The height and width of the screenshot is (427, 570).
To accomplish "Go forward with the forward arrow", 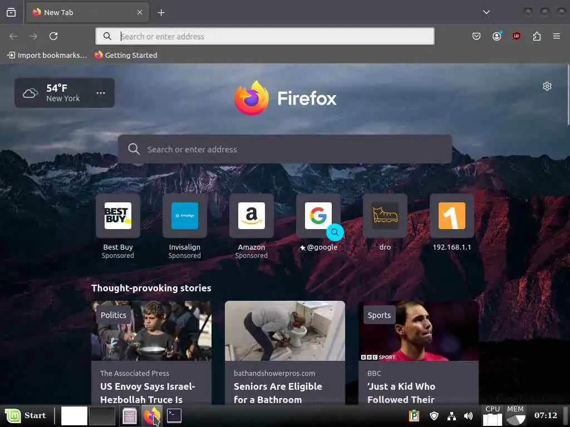I will click(x=33, y=36).
